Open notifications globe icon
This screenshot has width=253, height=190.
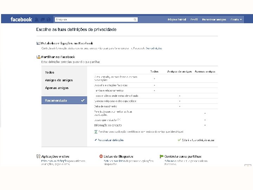click(48, 20)
